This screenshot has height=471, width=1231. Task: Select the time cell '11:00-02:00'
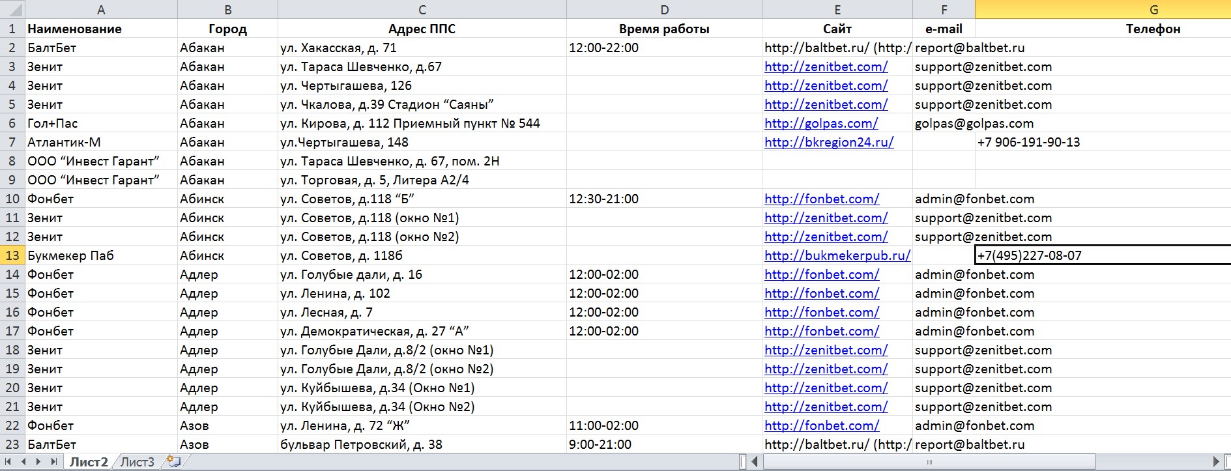(664, 425)
